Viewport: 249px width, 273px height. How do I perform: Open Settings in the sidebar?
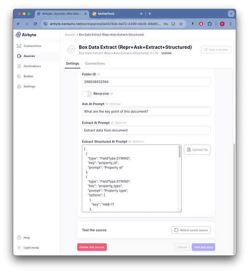coord(29,86)
